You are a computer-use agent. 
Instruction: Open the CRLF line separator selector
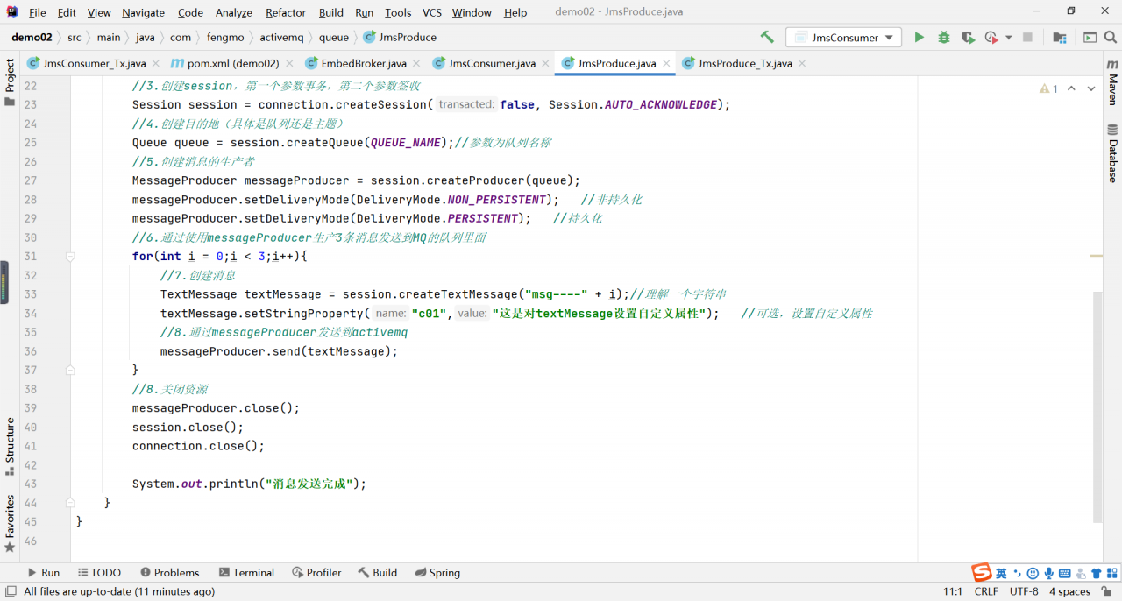coord(985,591)
